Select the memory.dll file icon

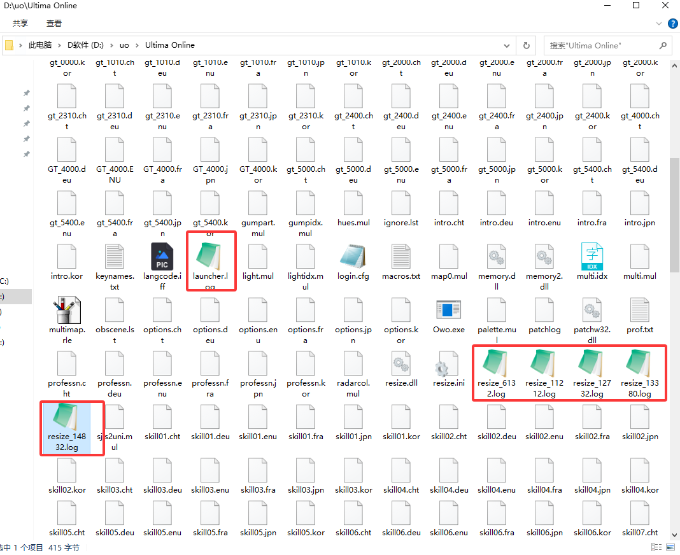(x=497, y=256)
